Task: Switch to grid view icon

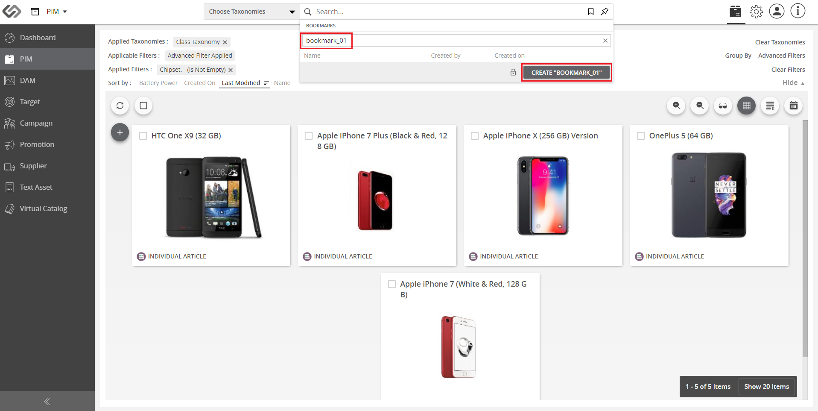Action: [746, 106]
